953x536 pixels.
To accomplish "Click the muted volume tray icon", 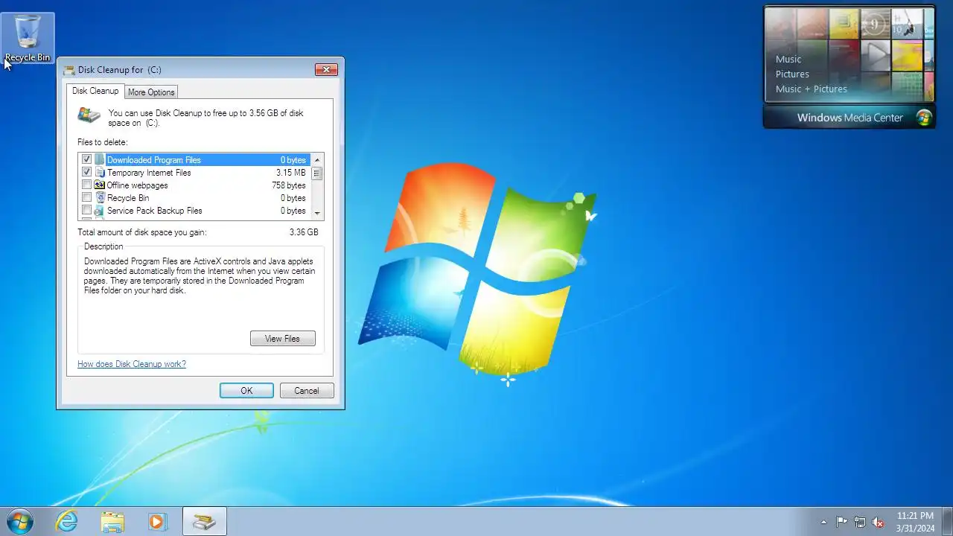I will coord(879,522).
